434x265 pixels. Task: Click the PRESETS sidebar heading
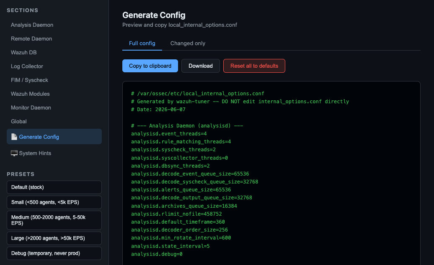[x=21, y=174]
